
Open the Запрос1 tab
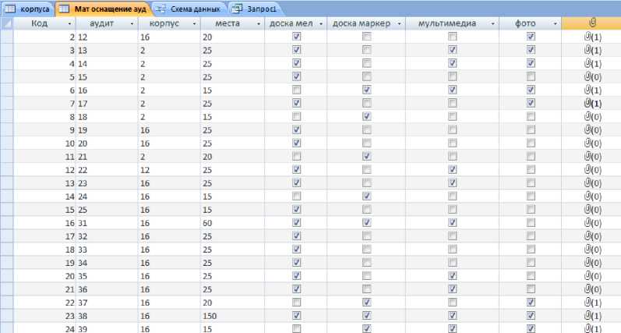click(x=255, y=9)
